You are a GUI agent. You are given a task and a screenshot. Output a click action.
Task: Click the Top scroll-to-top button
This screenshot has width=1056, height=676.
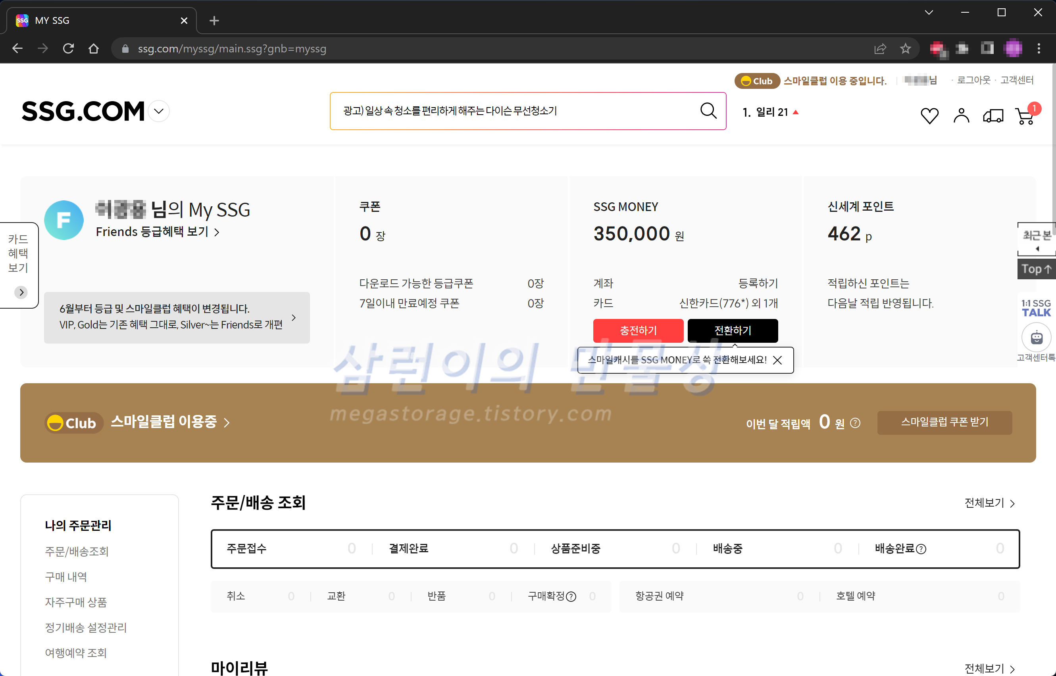tap(1037, 269)
